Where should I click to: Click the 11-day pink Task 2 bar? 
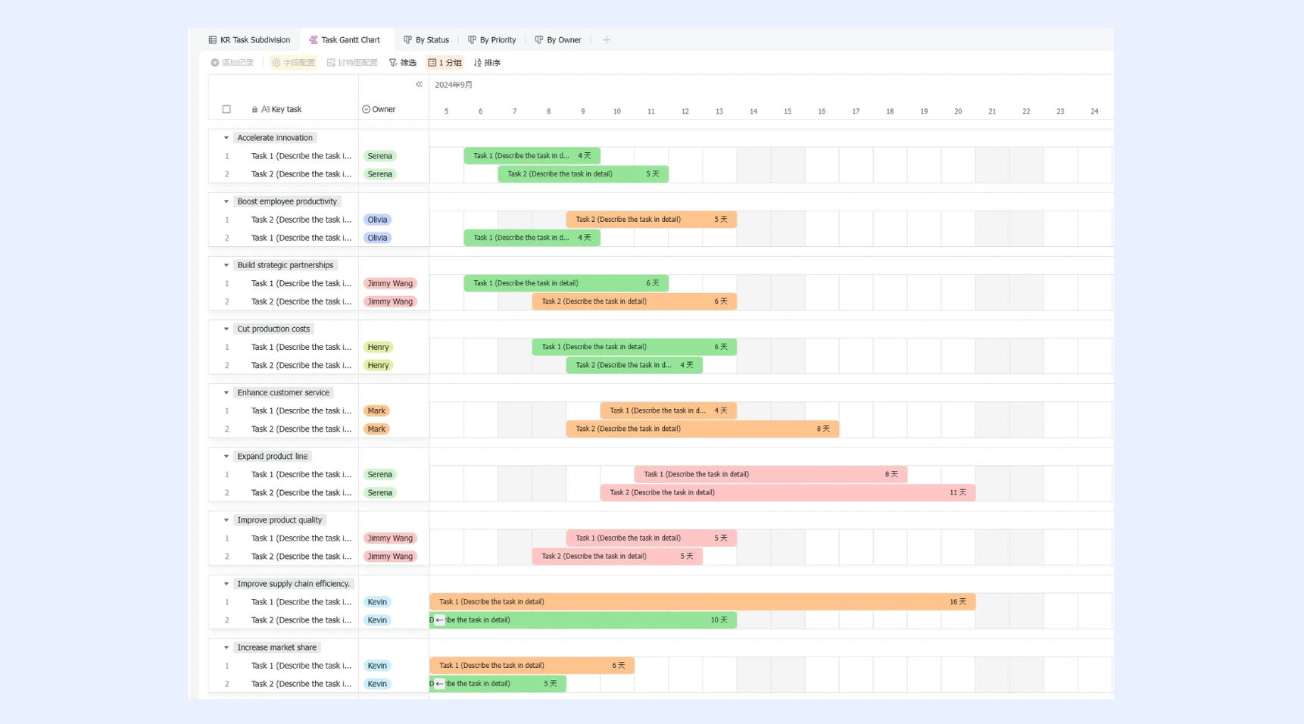788,493
